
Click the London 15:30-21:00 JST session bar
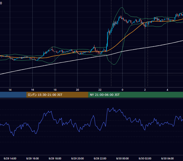click(x=57, y=95)
